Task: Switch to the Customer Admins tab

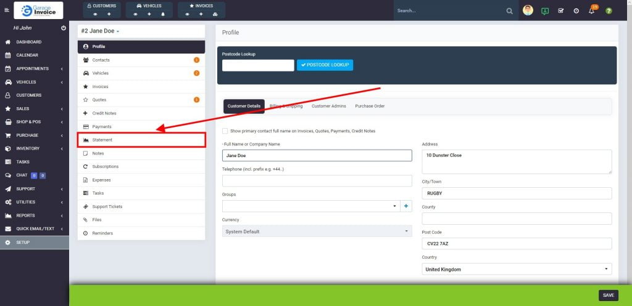Action: tap(328, 106)
